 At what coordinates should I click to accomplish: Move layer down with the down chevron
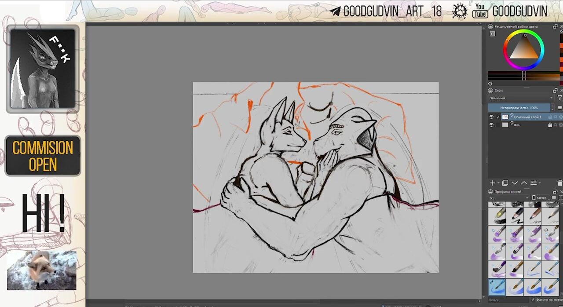(515, 183)
